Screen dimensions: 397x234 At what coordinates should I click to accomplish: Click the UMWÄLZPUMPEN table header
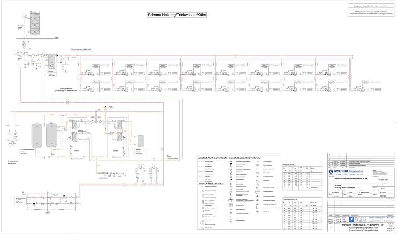click(x=290, y=199)
